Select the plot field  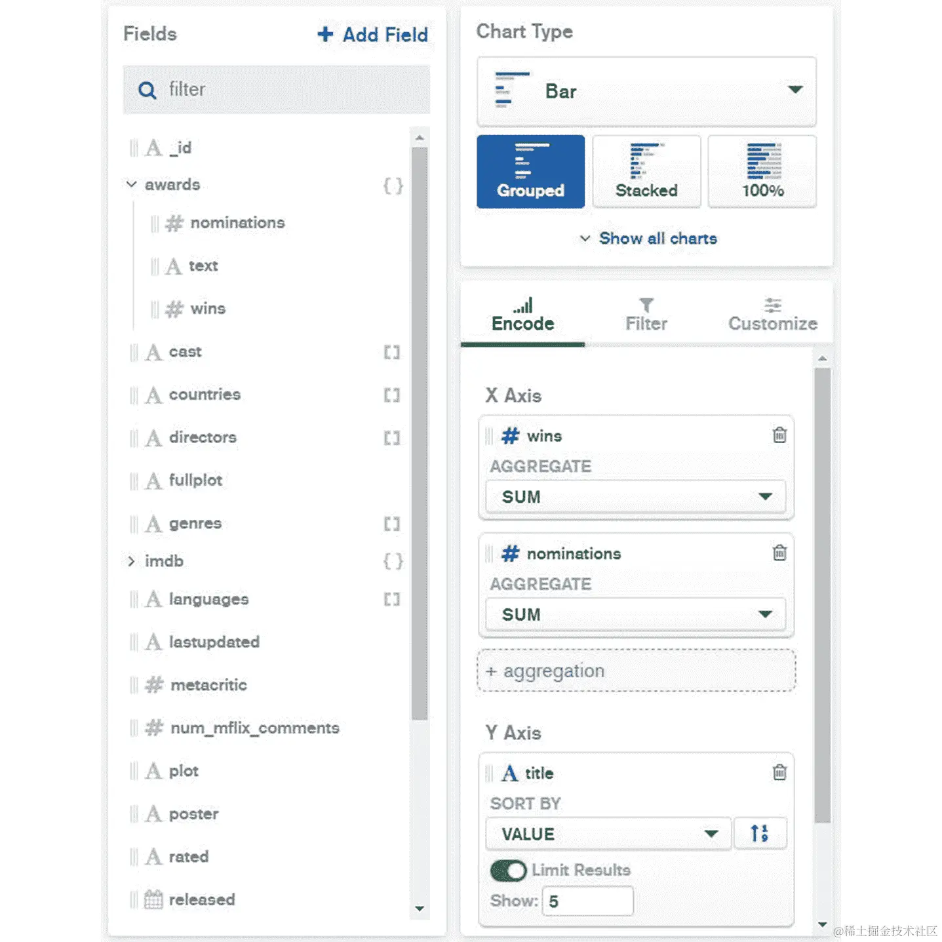(x=184, y=771)
